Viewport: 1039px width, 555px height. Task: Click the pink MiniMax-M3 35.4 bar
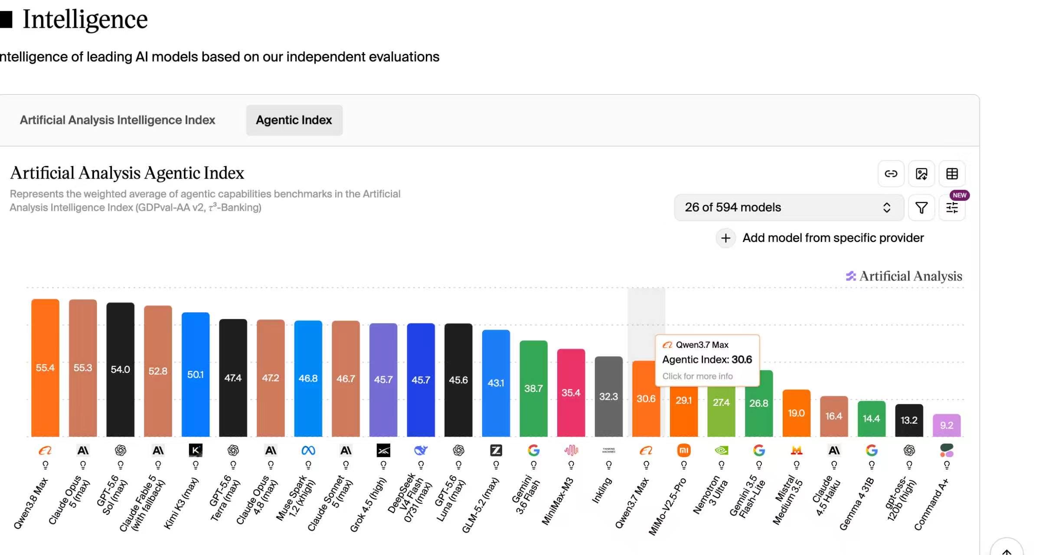[571, 393]
